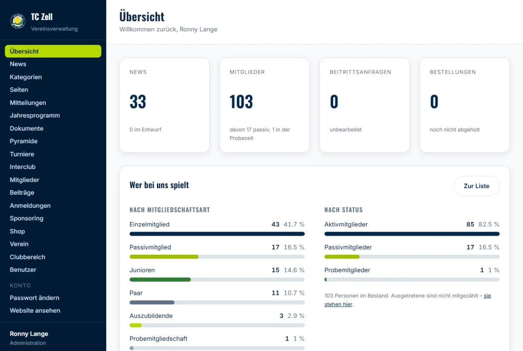
Task: Open the News stat card showing 33
Action: (x=164, y=105)
